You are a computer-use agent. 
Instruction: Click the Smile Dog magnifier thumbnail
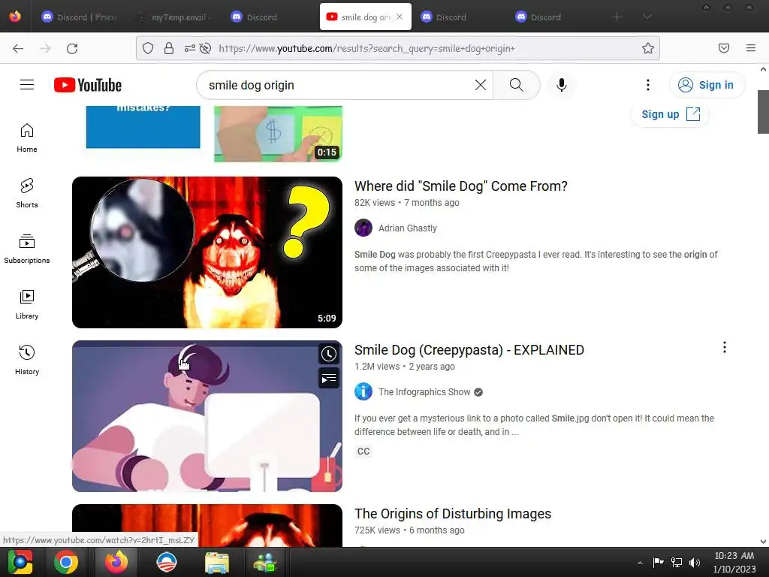coord(207,252)
